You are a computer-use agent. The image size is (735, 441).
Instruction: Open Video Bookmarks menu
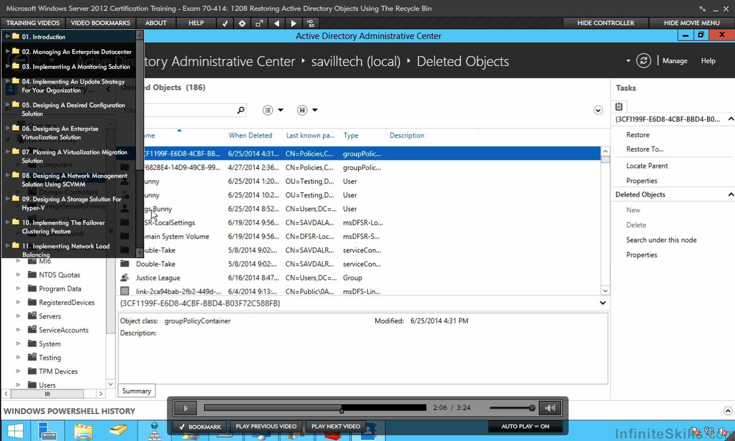pos(100,23)
